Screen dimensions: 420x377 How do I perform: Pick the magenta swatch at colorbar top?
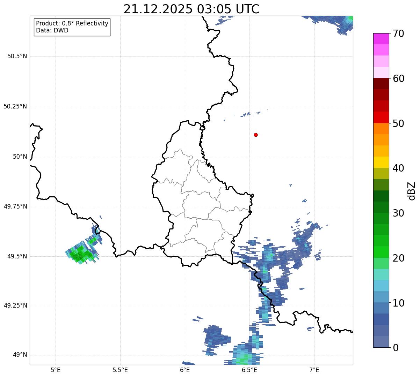point(381,39)
